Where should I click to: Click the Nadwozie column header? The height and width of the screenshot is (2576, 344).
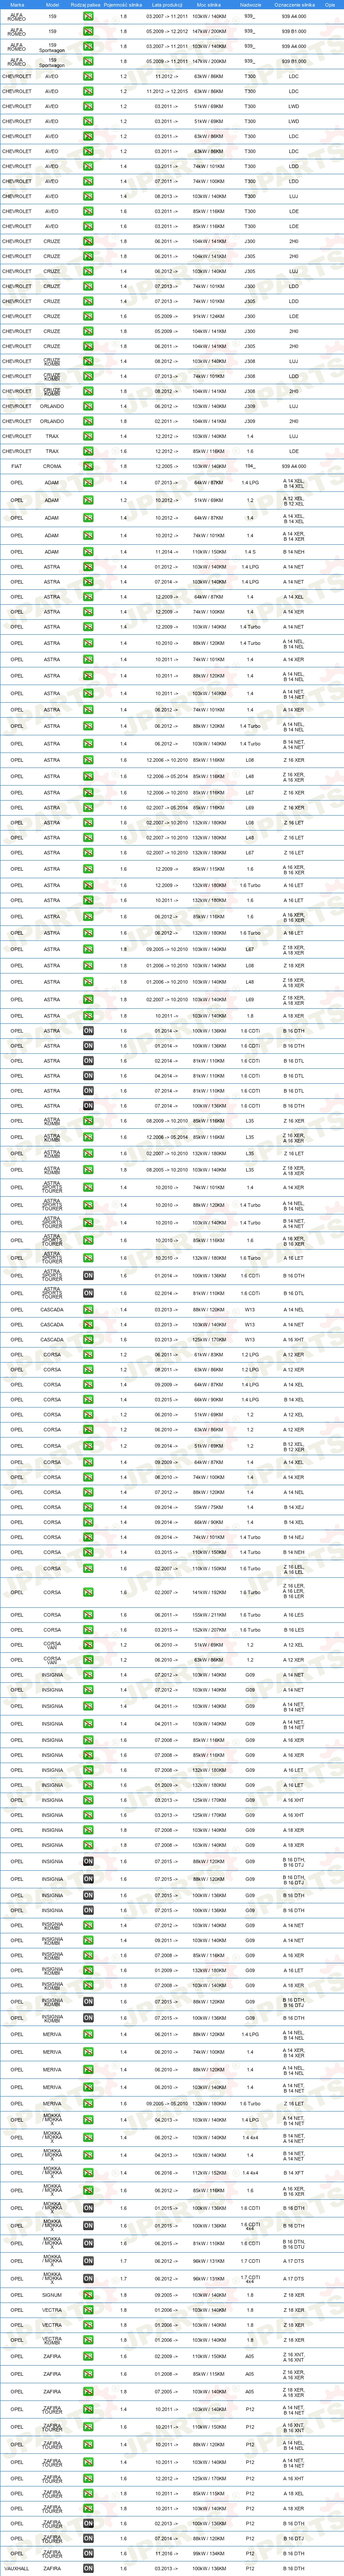250,4
